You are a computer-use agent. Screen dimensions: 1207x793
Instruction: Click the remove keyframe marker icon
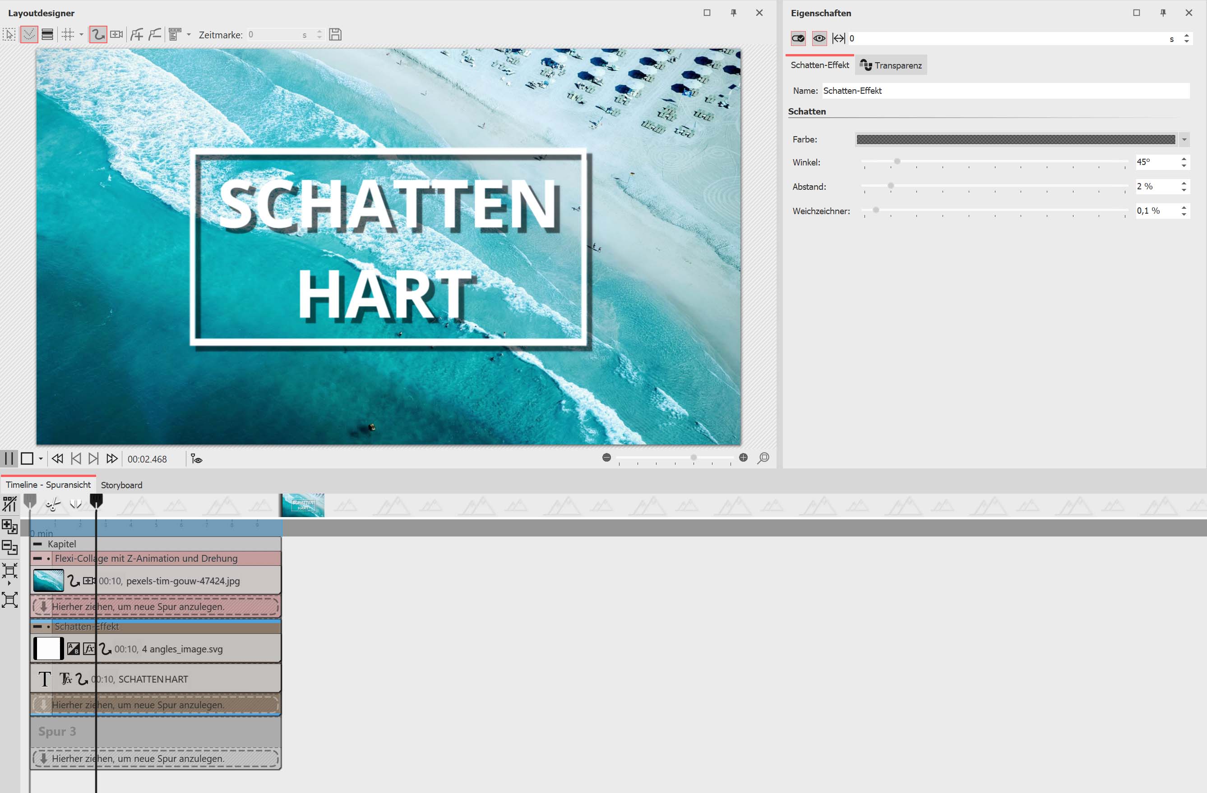155,34
